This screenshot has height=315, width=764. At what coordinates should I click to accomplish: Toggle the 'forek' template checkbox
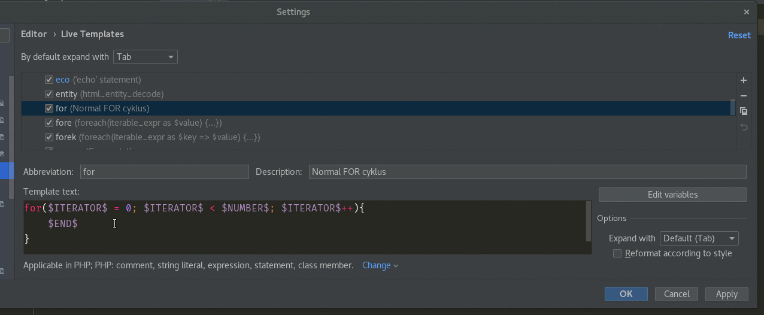[x=49, y=137]
